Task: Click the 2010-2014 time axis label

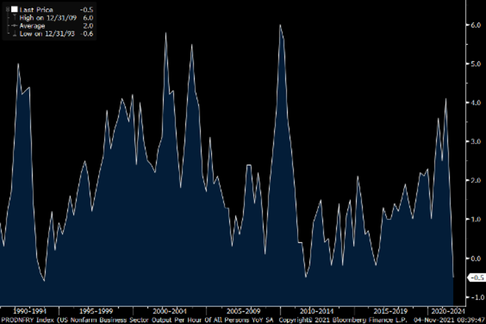Action: click(x=317, y=311)
